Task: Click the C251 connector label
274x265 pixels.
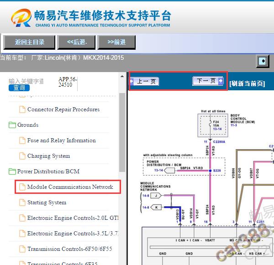Action: point(260,222)
